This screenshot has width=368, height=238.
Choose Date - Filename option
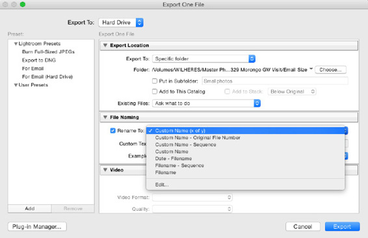245,159
